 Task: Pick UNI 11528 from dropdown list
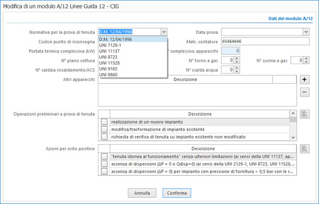(x=132, y=63)
